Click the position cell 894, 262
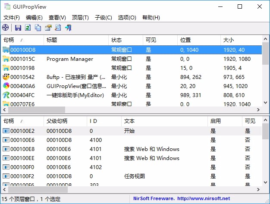The image size is (270, 204). click(x=191, y=77)
